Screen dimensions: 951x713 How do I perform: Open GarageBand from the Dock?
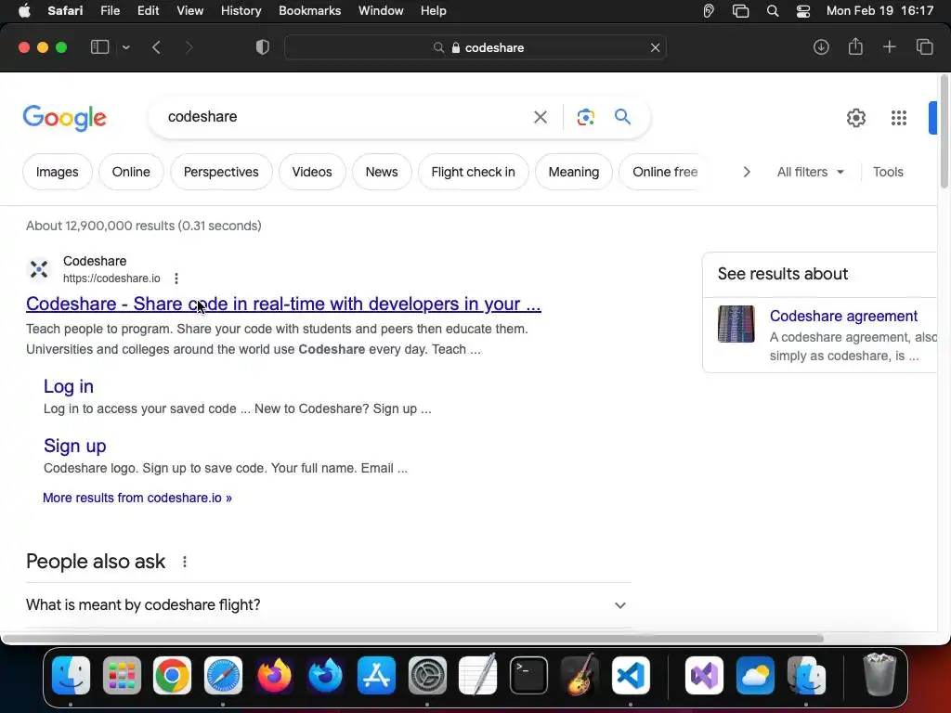[x=580, y=676]
